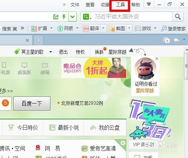Close the 证明你看过 popup card
The image size is (188, 158).
tap(157, 59)
